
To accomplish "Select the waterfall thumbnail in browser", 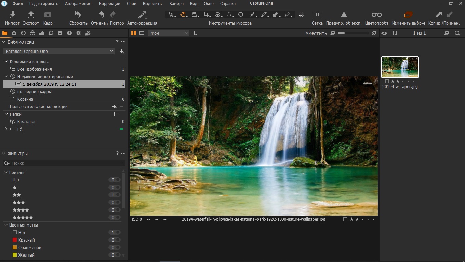I will 400,67.
